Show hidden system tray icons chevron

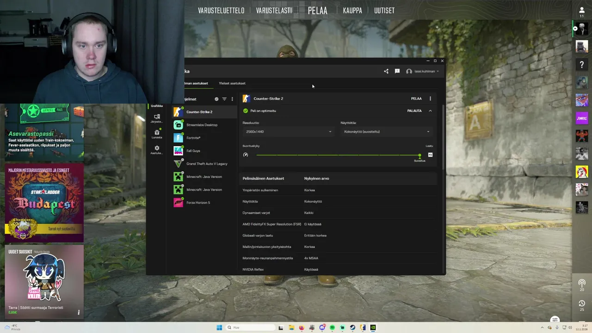click(542, 327)
